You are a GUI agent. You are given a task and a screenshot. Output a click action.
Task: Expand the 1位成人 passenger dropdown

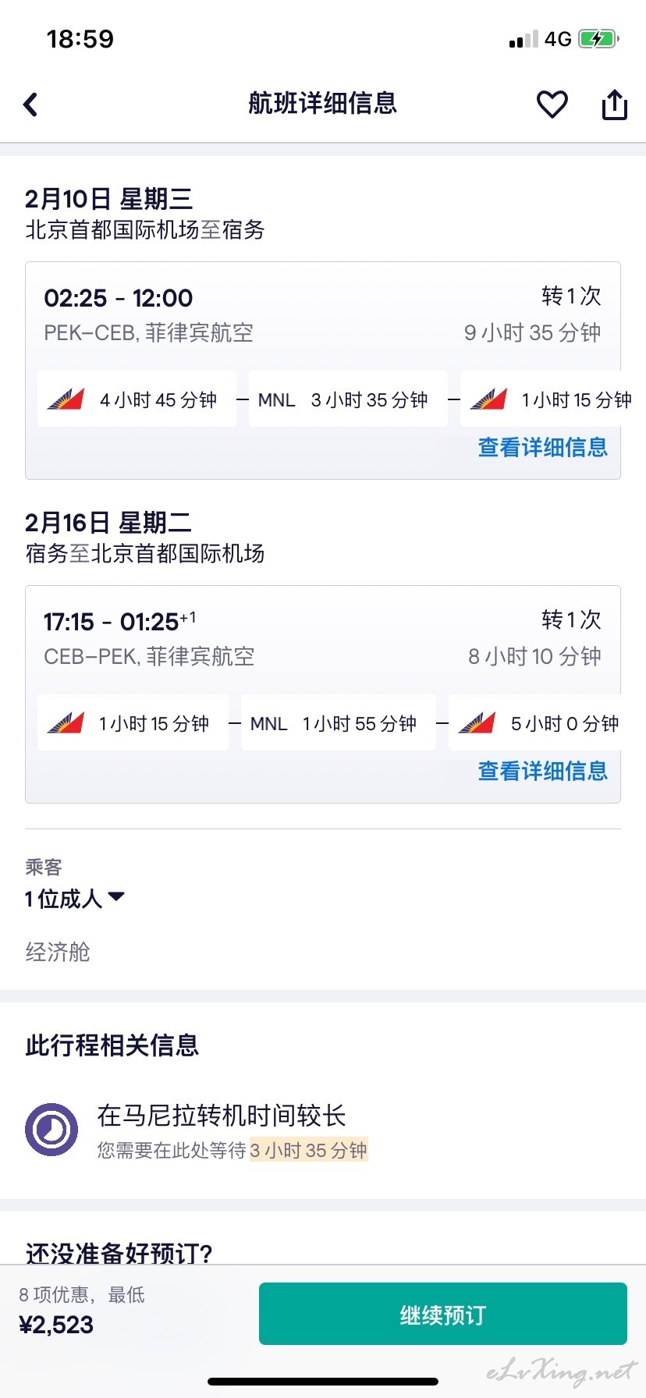tap(75, 899)
